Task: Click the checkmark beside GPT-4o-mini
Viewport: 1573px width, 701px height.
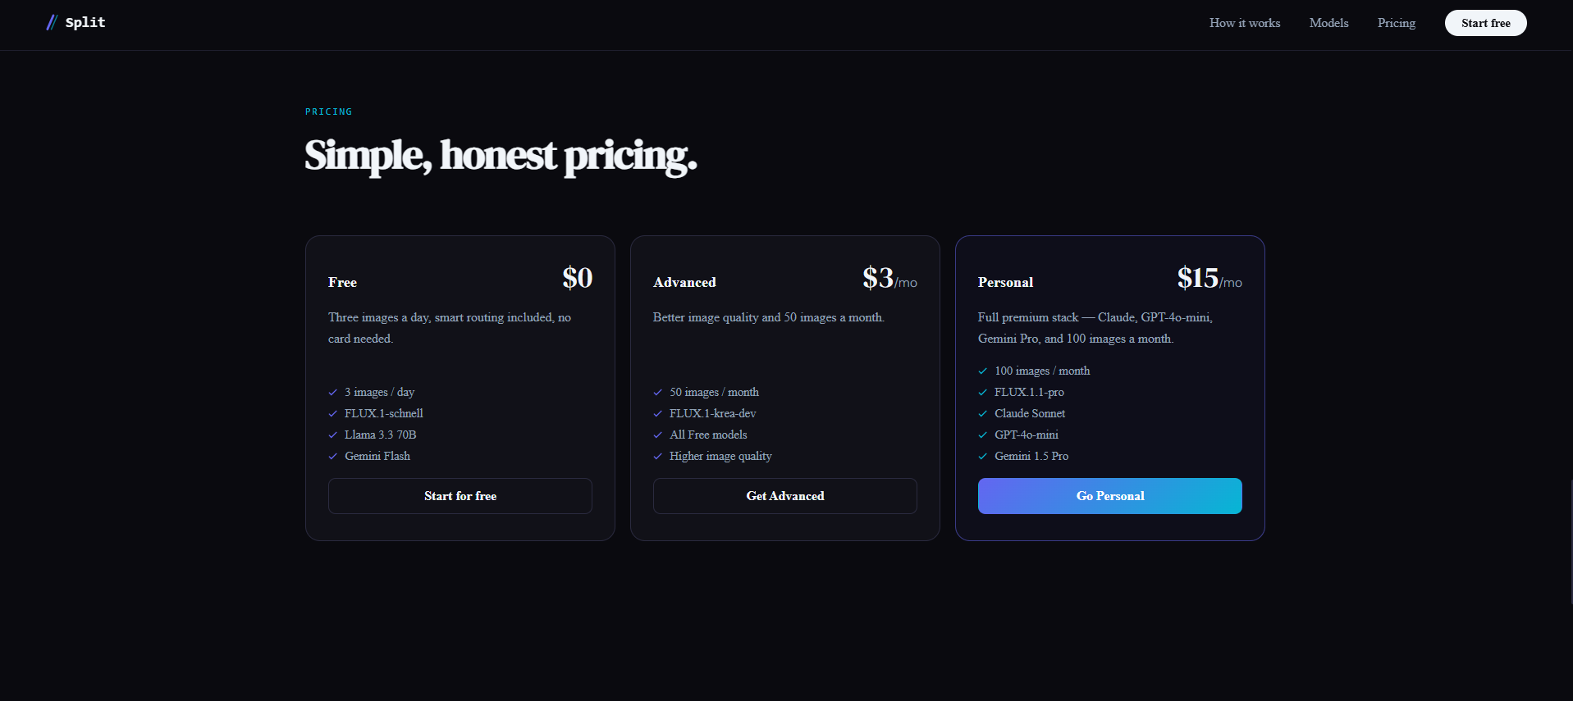Action: coord(981,435)
